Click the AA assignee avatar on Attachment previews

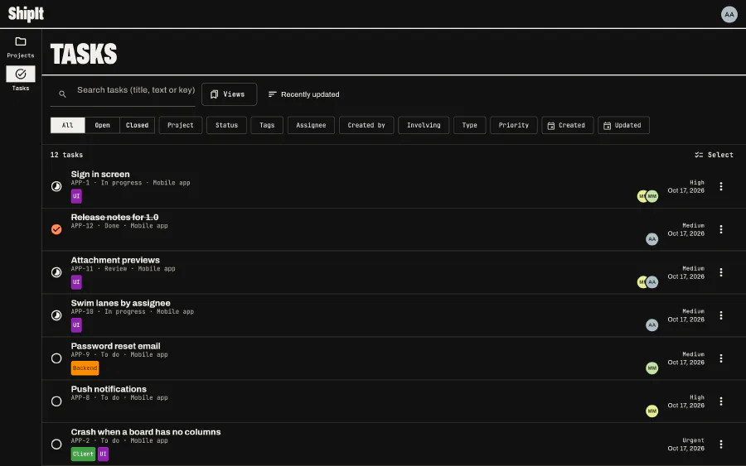(x=652, y=282)
